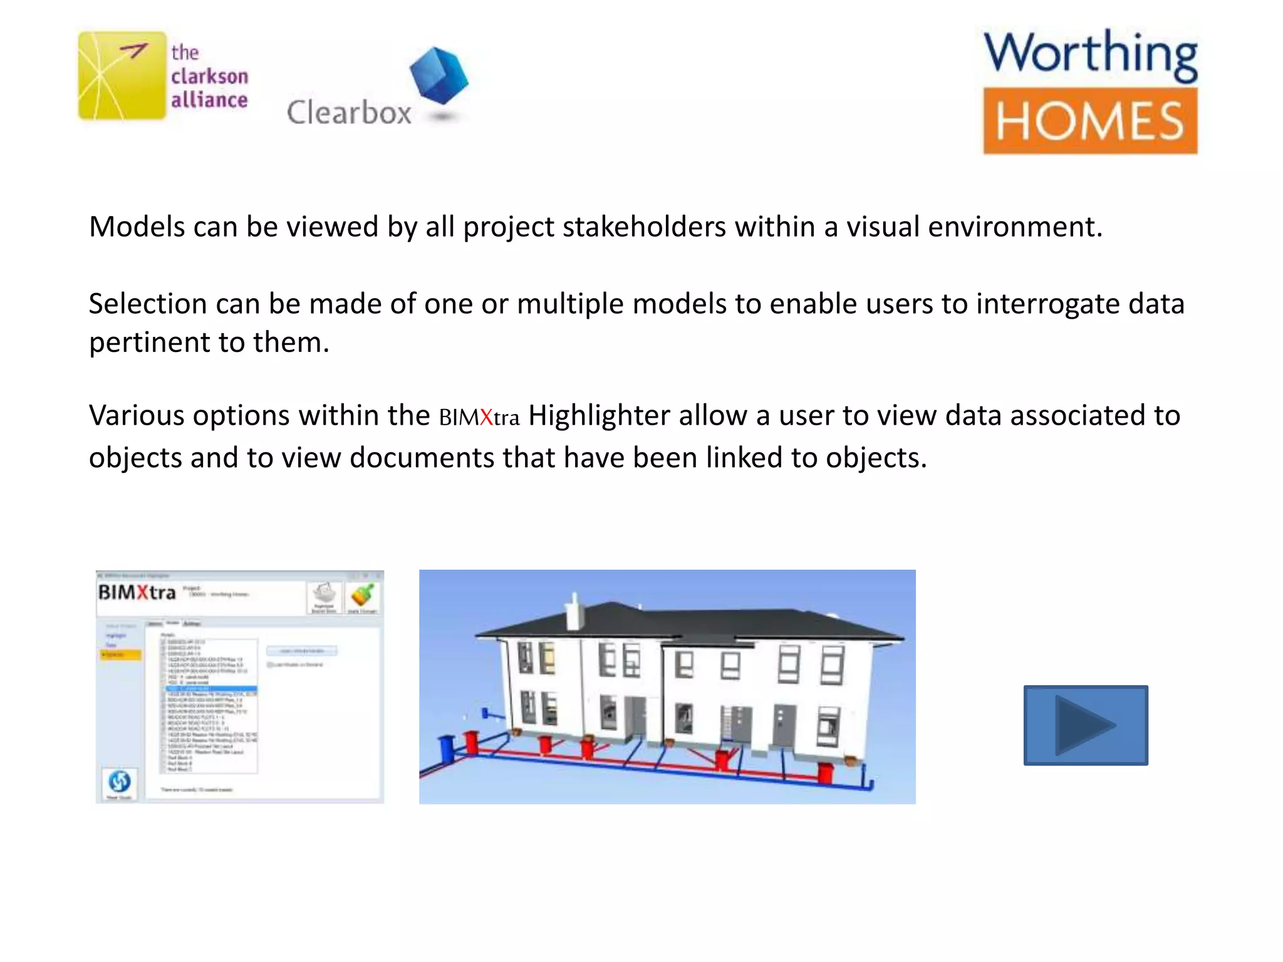
Task: Toggle the checkbox below the models button
Action: [x=270, y=665]
